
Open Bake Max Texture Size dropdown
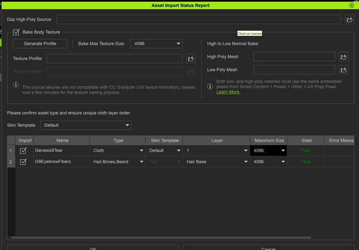(157, 44)
